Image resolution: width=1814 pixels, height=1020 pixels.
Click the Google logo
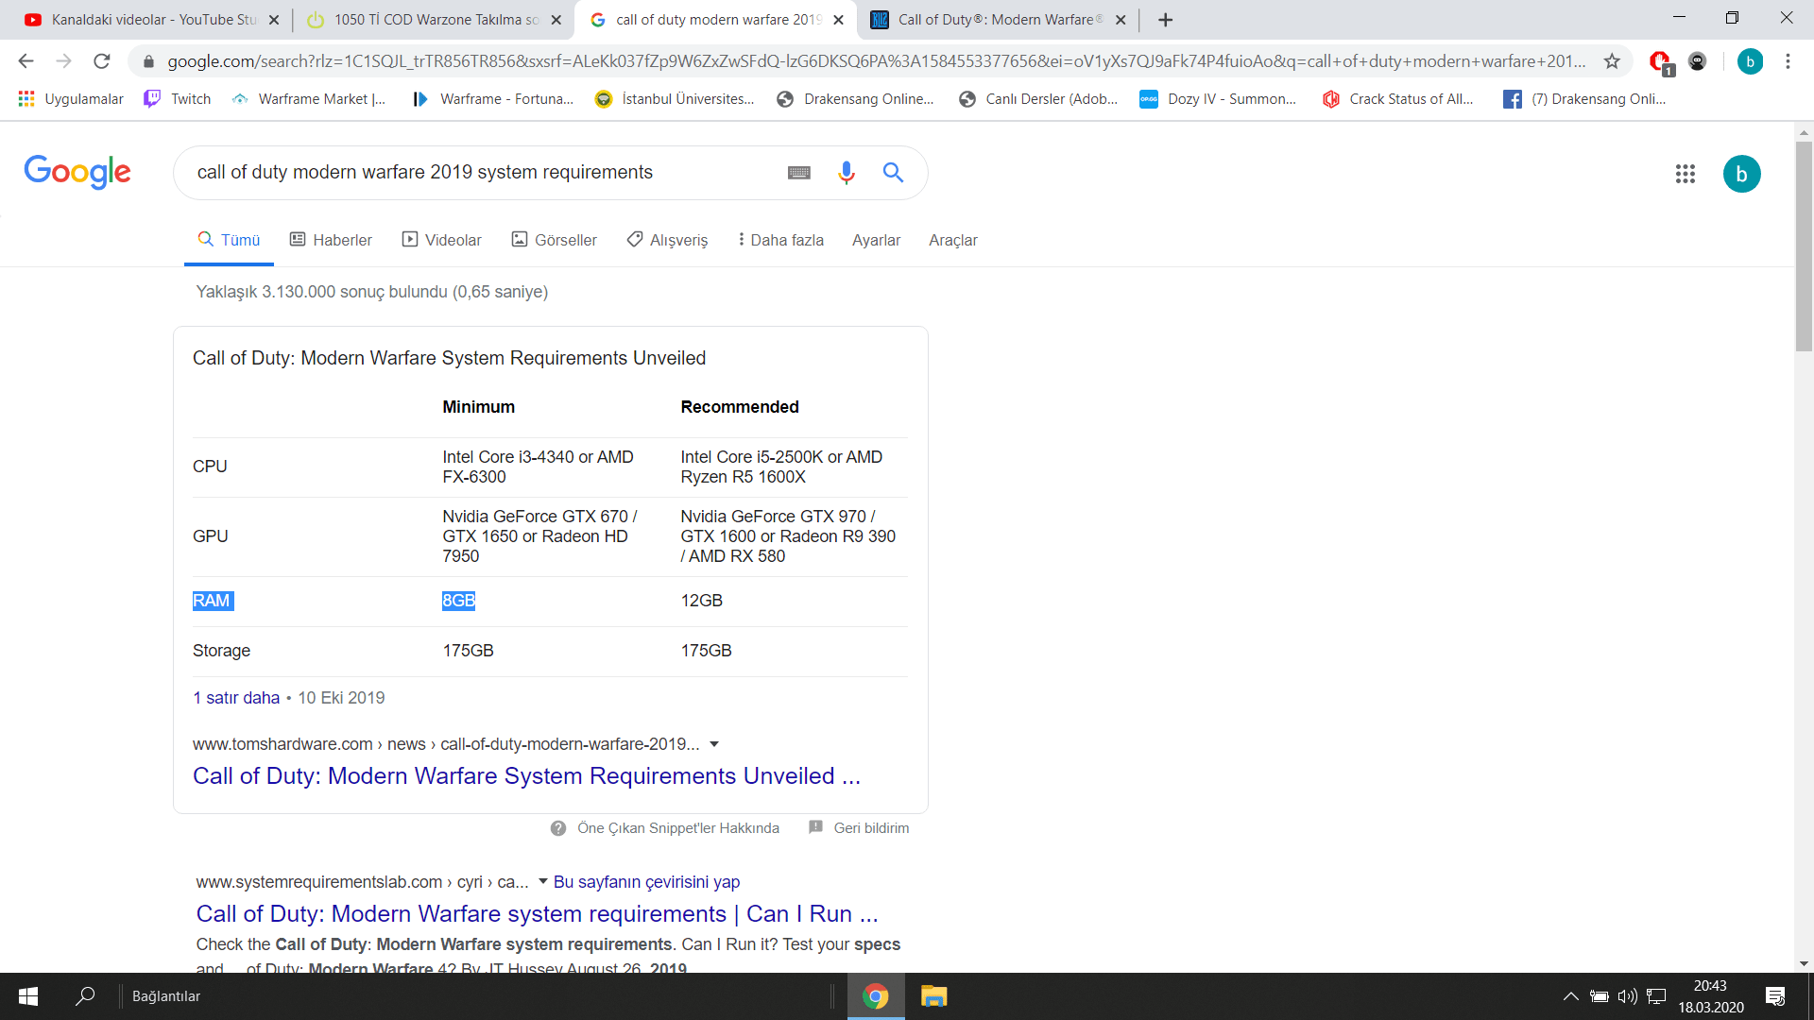coord(77,172)
